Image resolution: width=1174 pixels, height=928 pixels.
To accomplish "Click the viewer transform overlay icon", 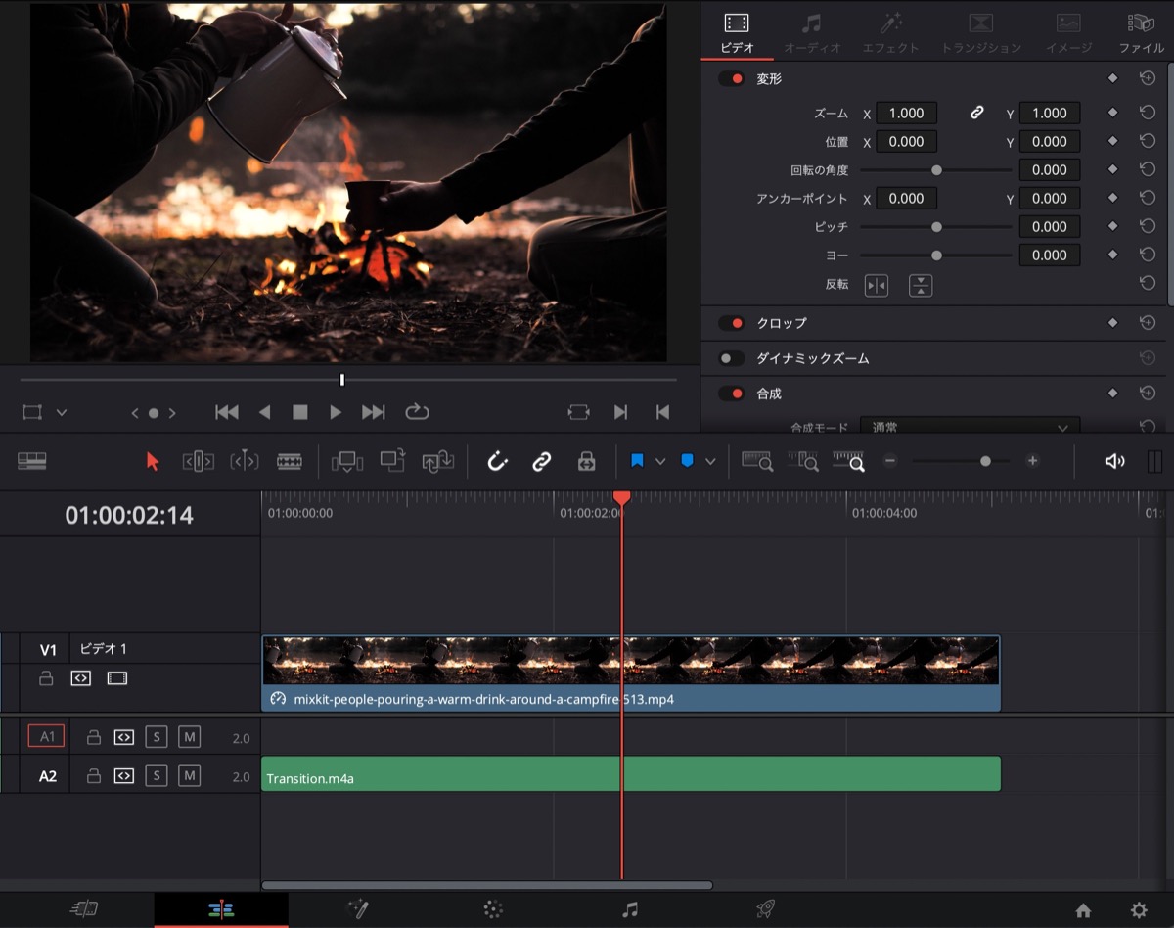I will tap(32, 412).
